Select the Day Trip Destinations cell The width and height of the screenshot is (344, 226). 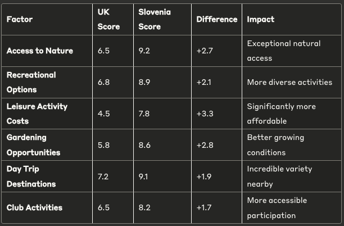(x=31, y=176)
